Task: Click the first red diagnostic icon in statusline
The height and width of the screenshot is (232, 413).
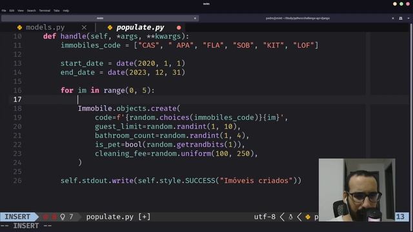Action: [46, 217]
